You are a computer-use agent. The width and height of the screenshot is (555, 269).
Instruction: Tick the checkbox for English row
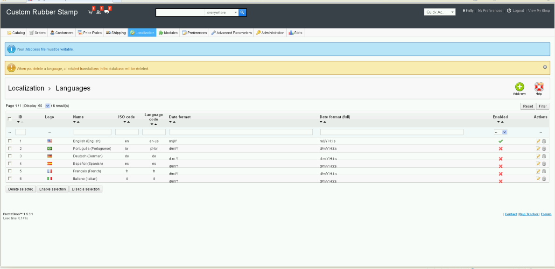[9, 141]
